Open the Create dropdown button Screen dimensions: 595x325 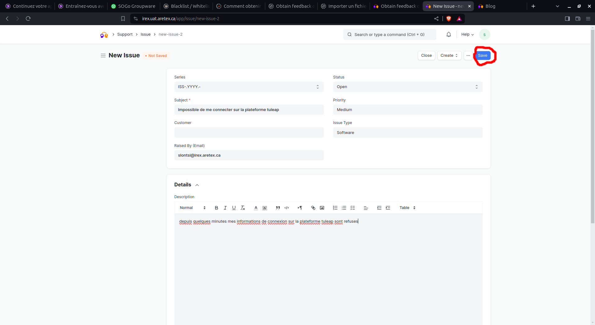tap(449, 56)
